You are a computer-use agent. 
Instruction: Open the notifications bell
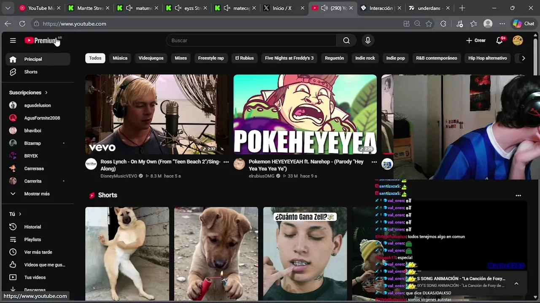pyautogui.click(x=500, y=40)
